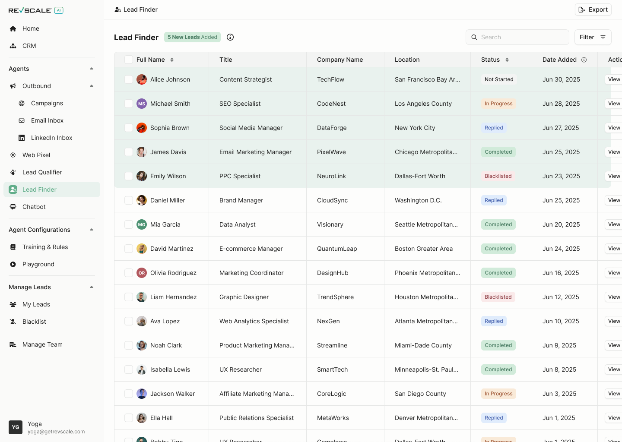Image resolution: width=622 pixels, height=442 pixels.
Task: Collapse the Outbound group
Action: (x=91, y=86)
